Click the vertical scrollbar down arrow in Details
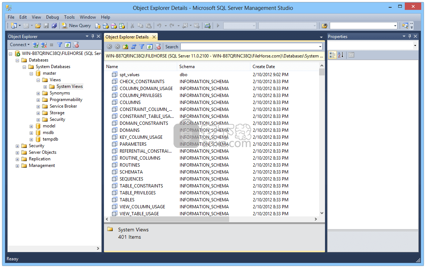Image resolution: width=426 pixels, height=268 pixels. (322, 213)
